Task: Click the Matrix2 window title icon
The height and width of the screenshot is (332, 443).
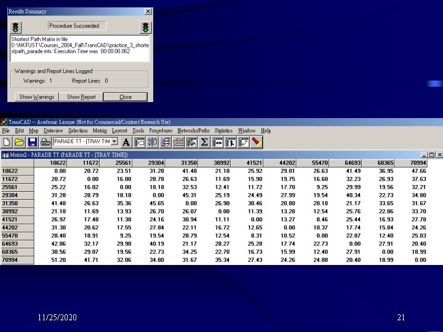Action: pos(5,155)
